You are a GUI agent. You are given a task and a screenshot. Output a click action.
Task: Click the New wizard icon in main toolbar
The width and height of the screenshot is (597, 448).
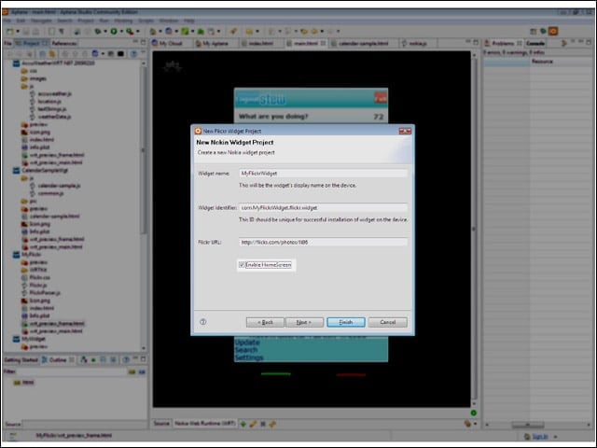[x=10, y=31]
